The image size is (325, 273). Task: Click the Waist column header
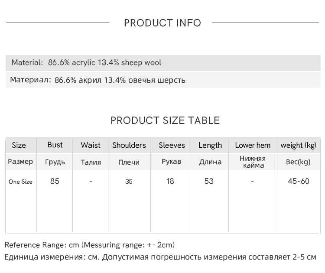91,145
